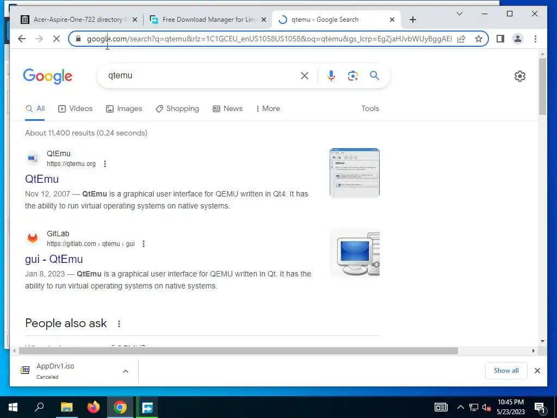Click the GitLab computer icon thumbnail
Screen dimensions: 557x418
tap(355, 253)
